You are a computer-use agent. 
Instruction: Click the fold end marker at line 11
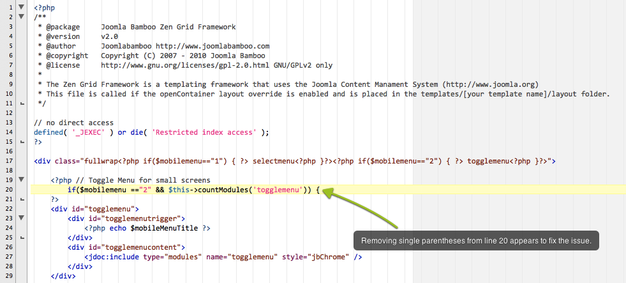point(22,104)
